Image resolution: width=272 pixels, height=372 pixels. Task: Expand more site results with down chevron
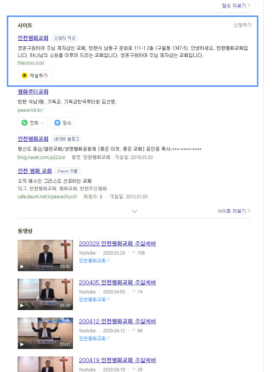click(134, 211)
